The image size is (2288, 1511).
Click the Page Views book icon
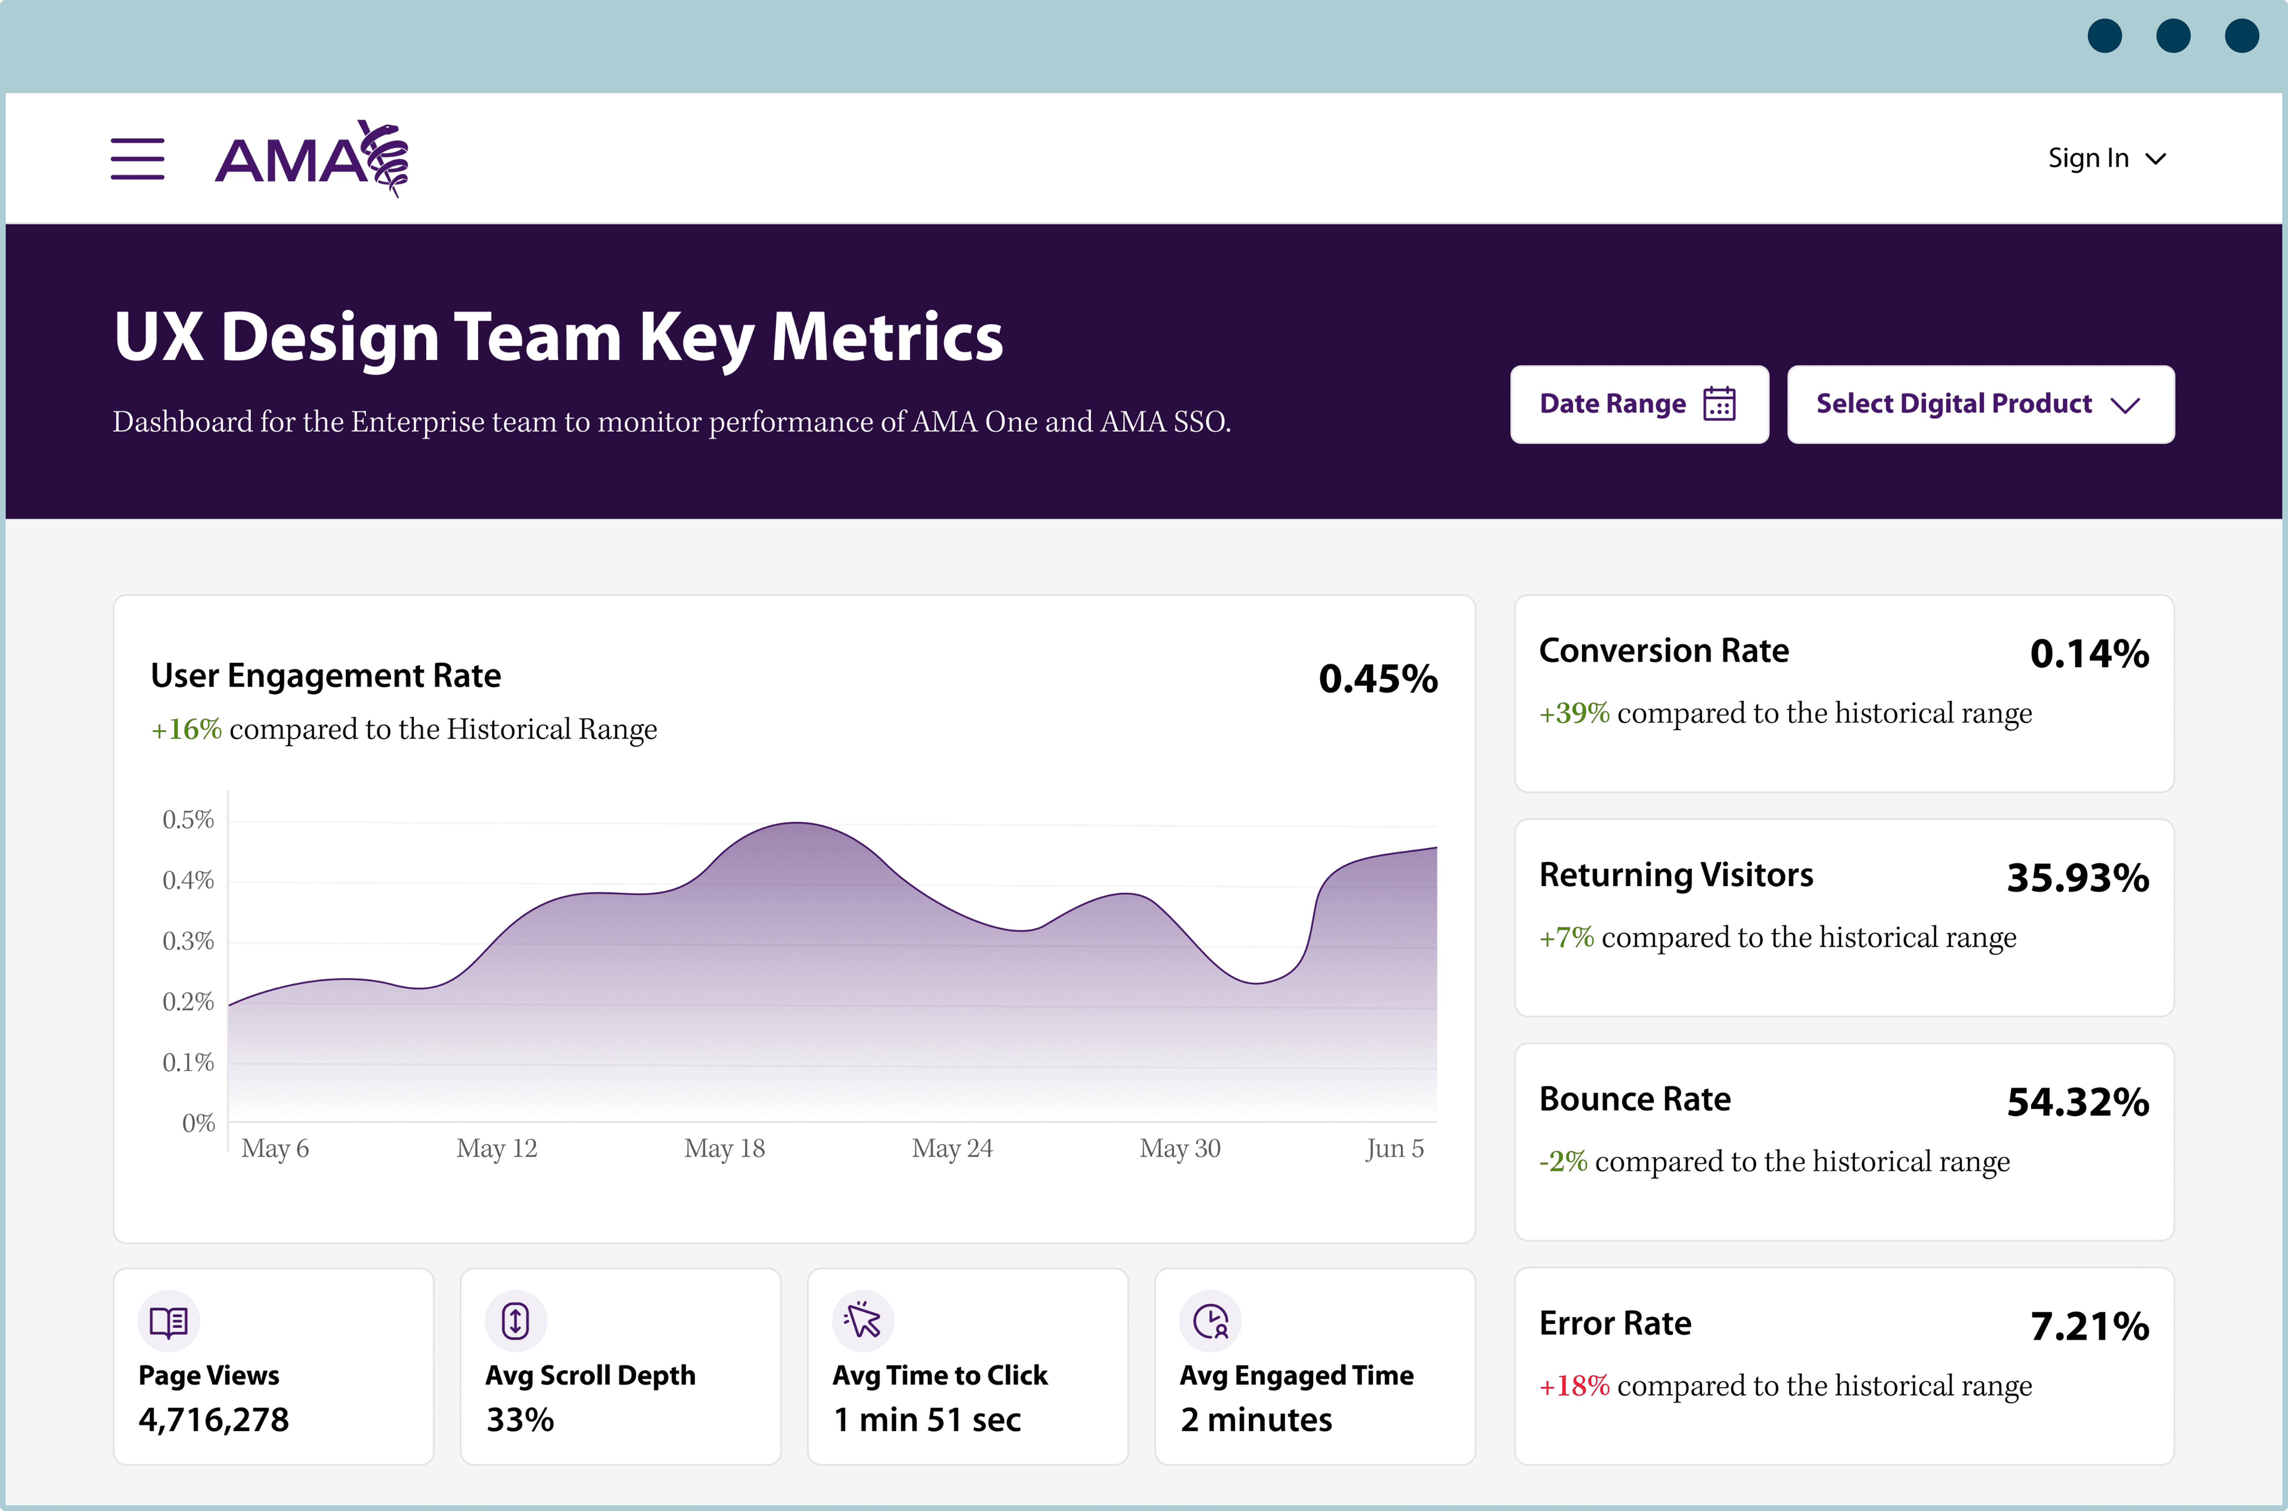(x=169, y=1321)
